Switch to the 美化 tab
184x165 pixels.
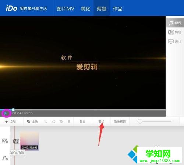tap(85, 9)
